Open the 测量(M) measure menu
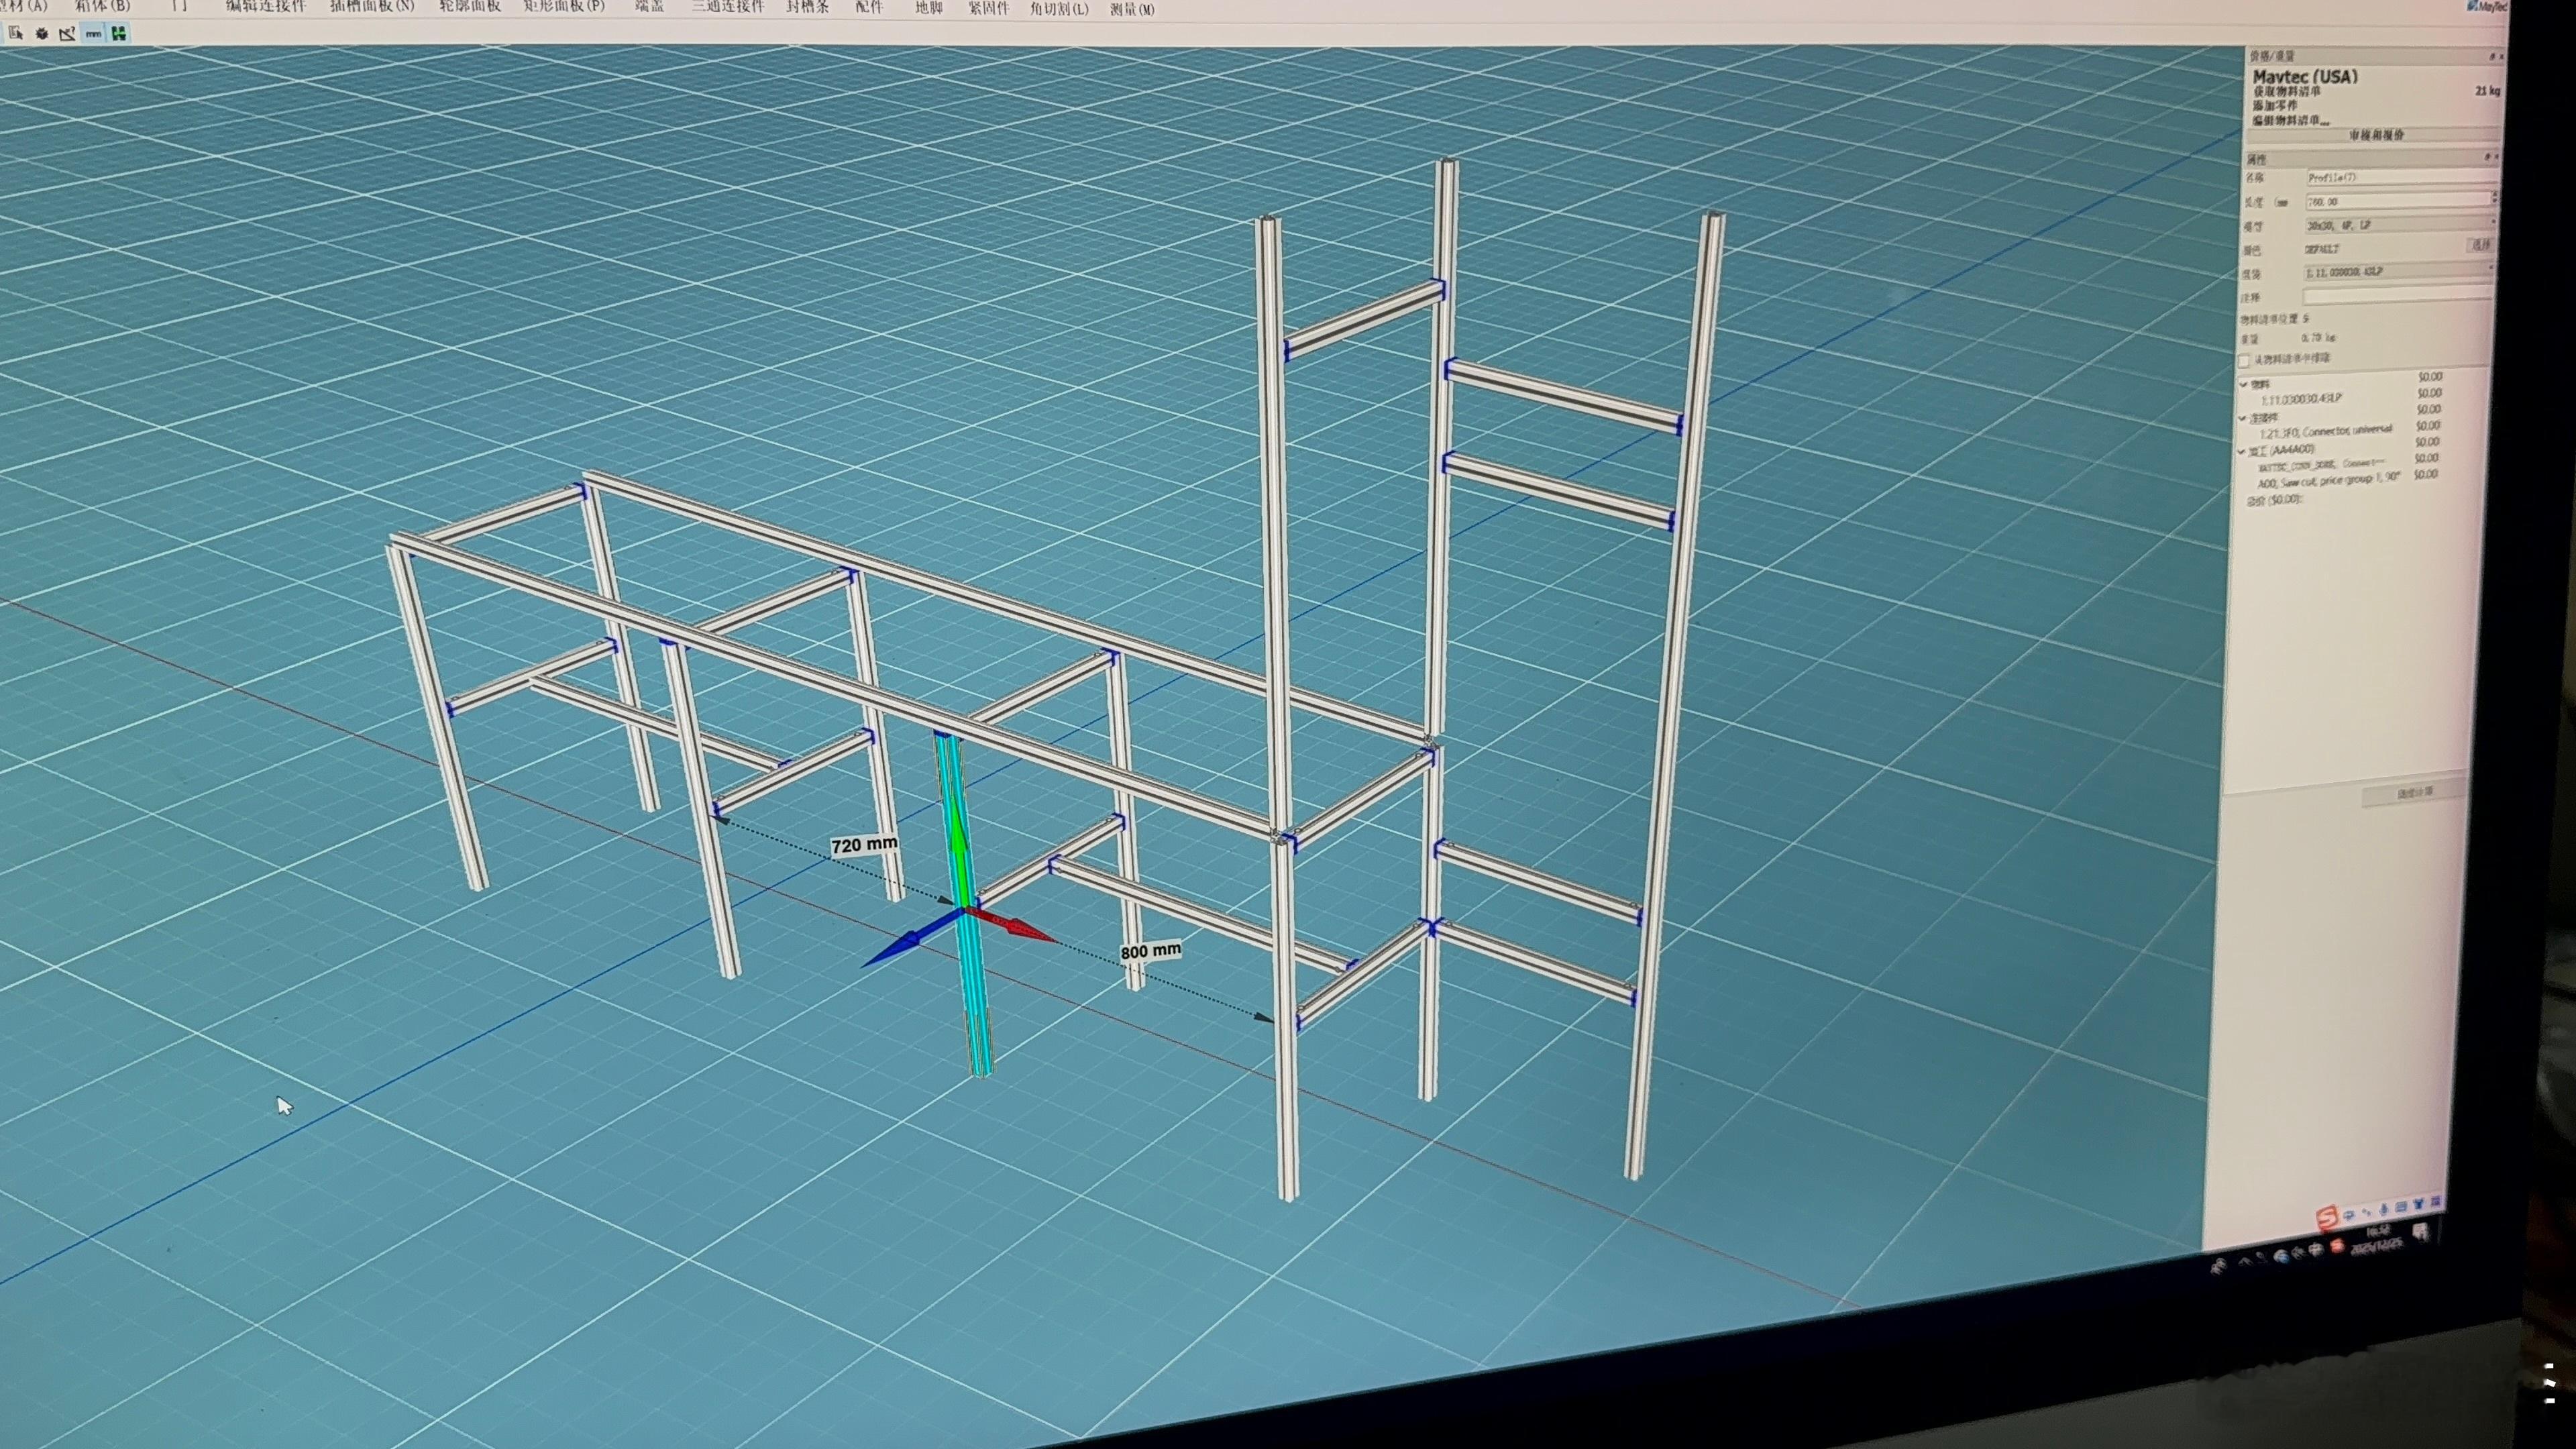Screen dimensions: 2576x1449 (1132, 9)
